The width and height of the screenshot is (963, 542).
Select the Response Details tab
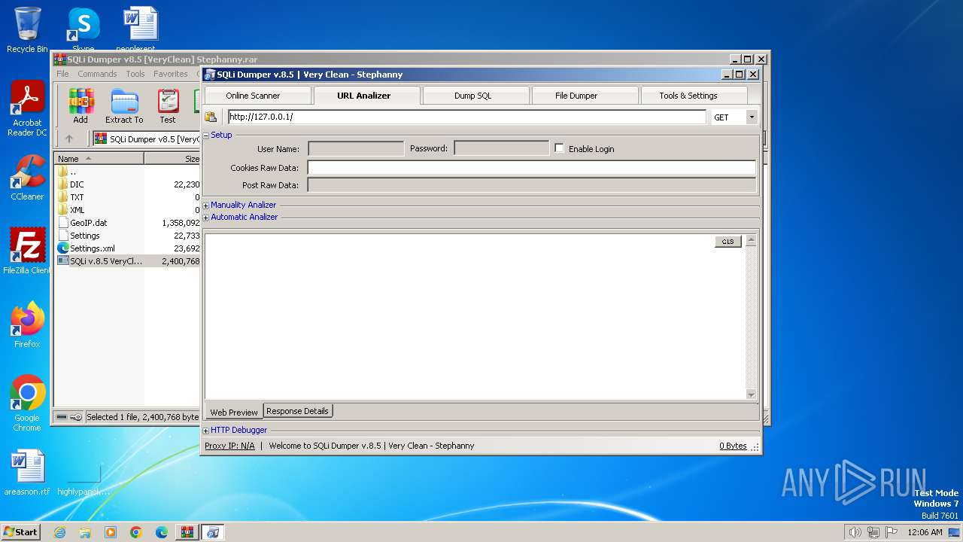click(297, 411)
